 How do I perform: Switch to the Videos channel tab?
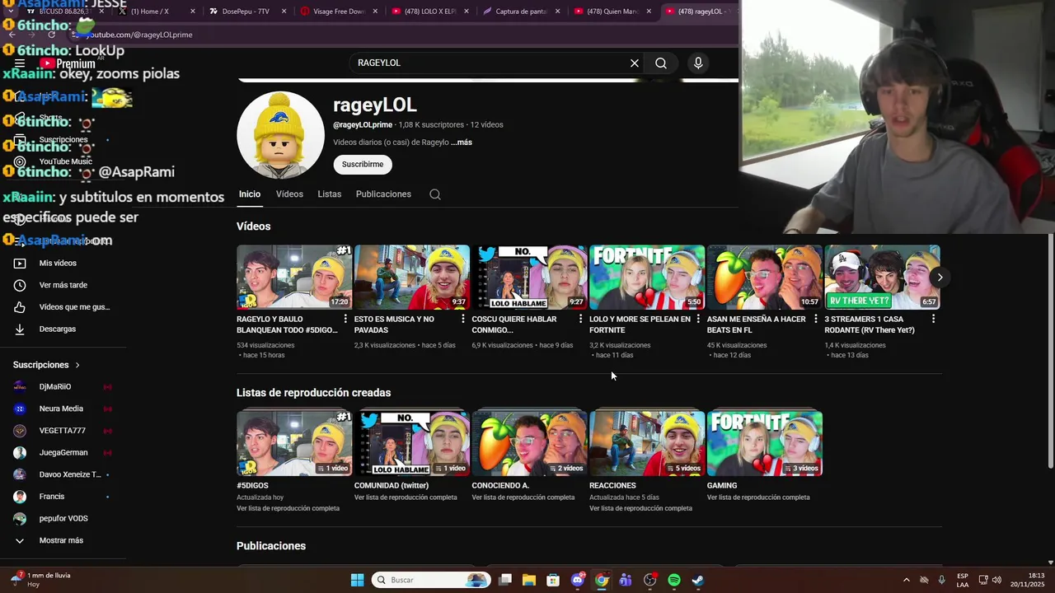point(289,194)
